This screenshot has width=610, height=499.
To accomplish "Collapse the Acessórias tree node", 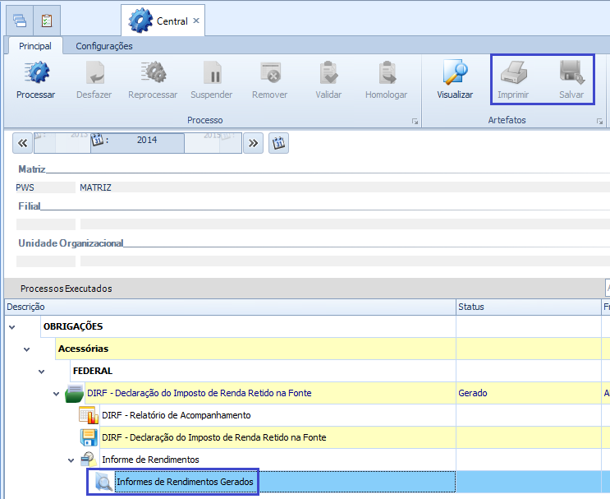I will (26, 349).
